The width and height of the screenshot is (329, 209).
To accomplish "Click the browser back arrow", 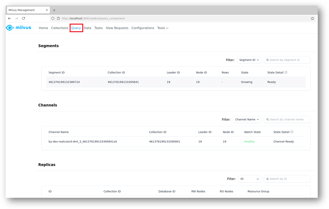I will [10, 18].
